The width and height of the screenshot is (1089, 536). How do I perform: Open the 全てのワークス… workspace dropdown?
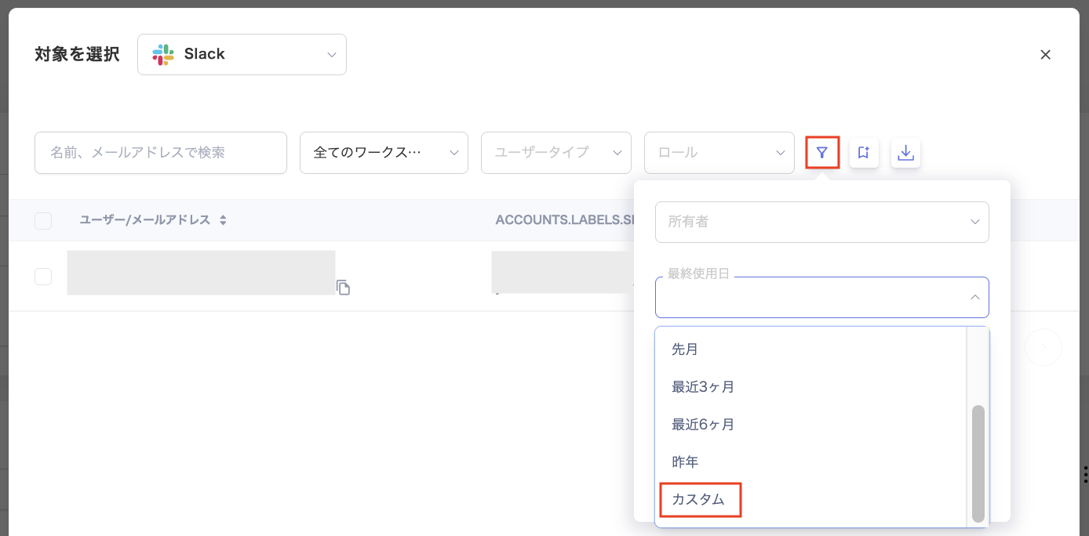(384, 153)
